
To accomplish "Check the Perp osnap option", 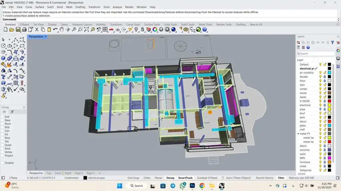I will [3, 138].
